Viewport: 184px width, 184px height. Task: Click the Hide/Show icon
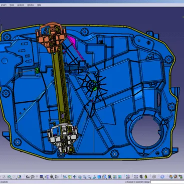(x=115, y=176)
